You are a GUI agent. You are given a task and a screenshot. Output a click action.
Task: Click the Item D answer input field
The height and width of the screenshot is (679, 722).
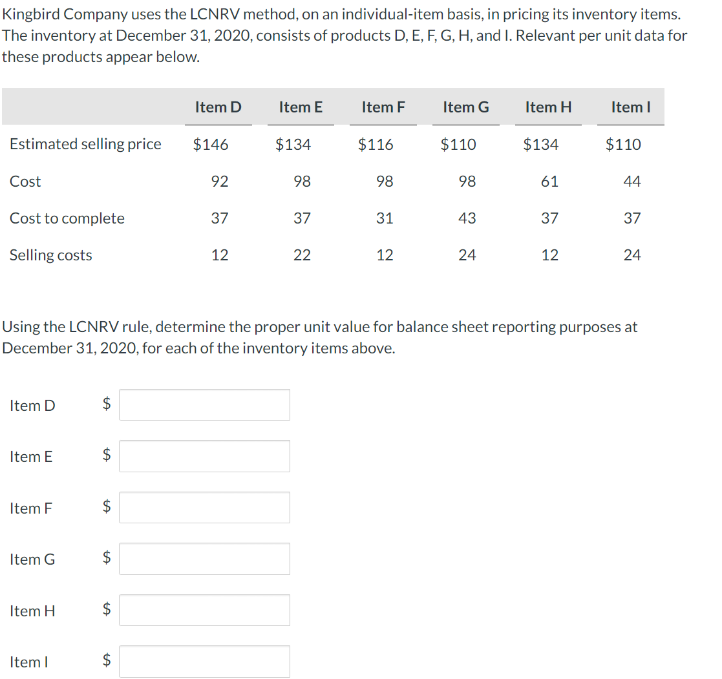(x=204, y=404)
